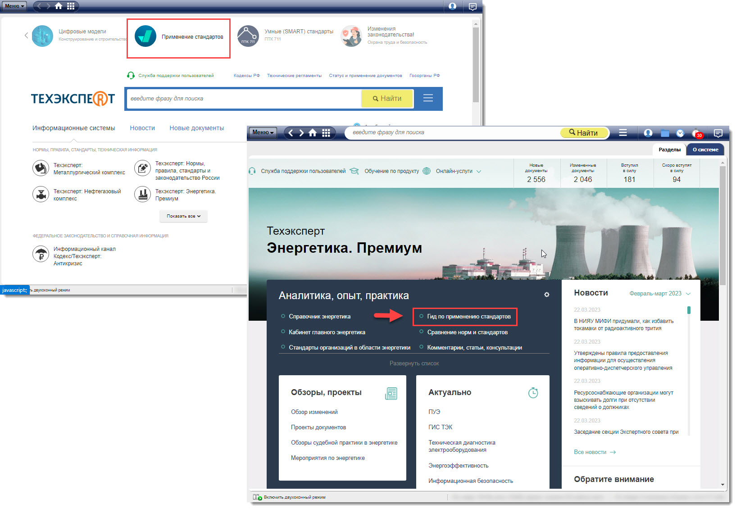Open Сравнение норм и стандартов link
Screen dimensions: 736x509
[467, 332]
